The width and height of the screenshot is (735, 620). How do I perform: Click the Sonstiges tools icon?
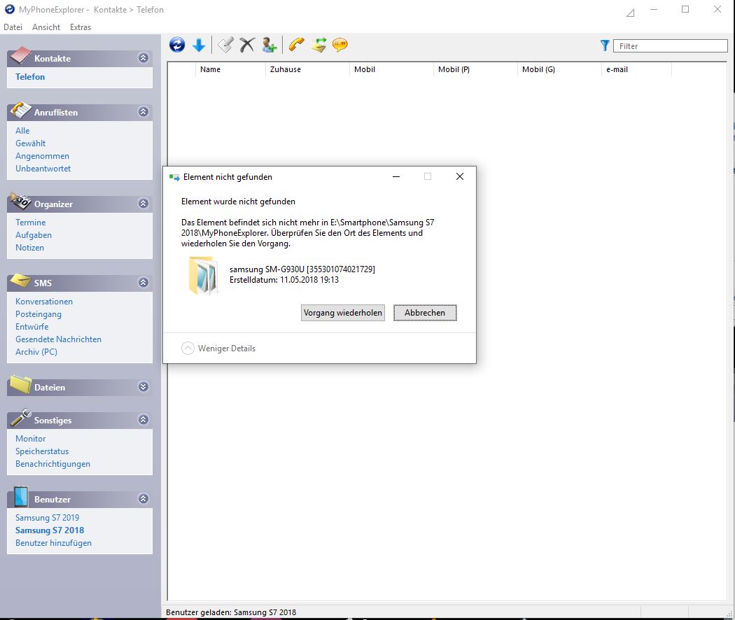(20, 417)
